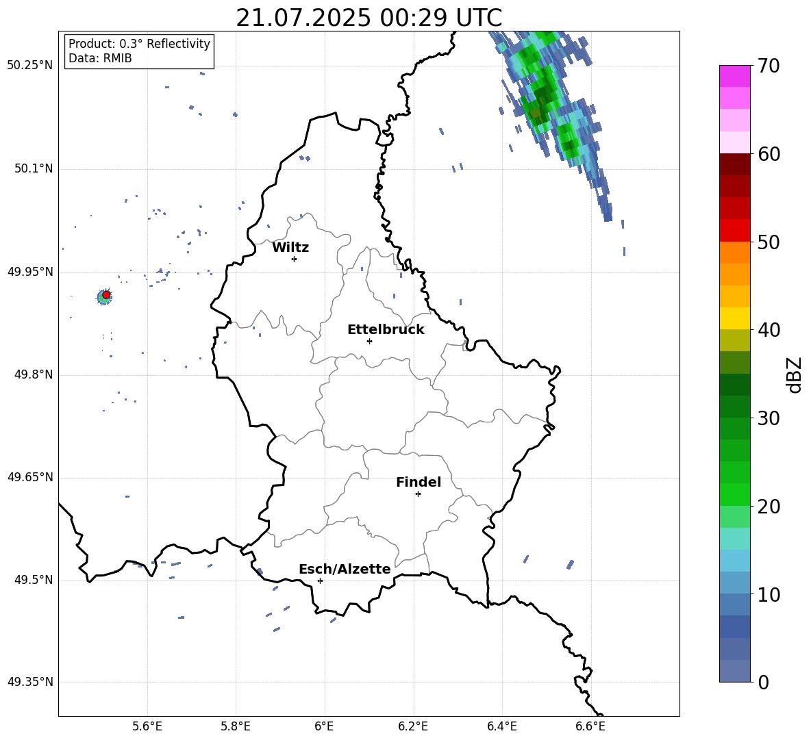The image size is (811, 740).
Task: Click the 5.6°E longitude label
Action: point(147,726)
